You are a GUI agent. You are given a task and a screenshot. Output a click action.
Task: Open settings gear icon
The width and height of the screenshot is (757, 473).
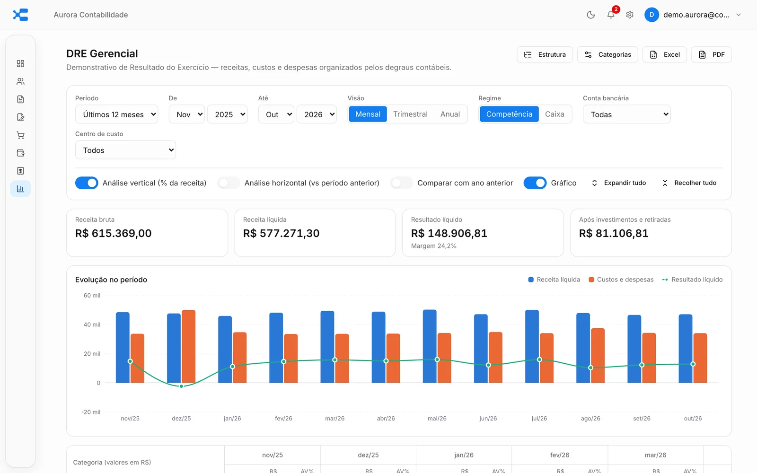[630, 15]
